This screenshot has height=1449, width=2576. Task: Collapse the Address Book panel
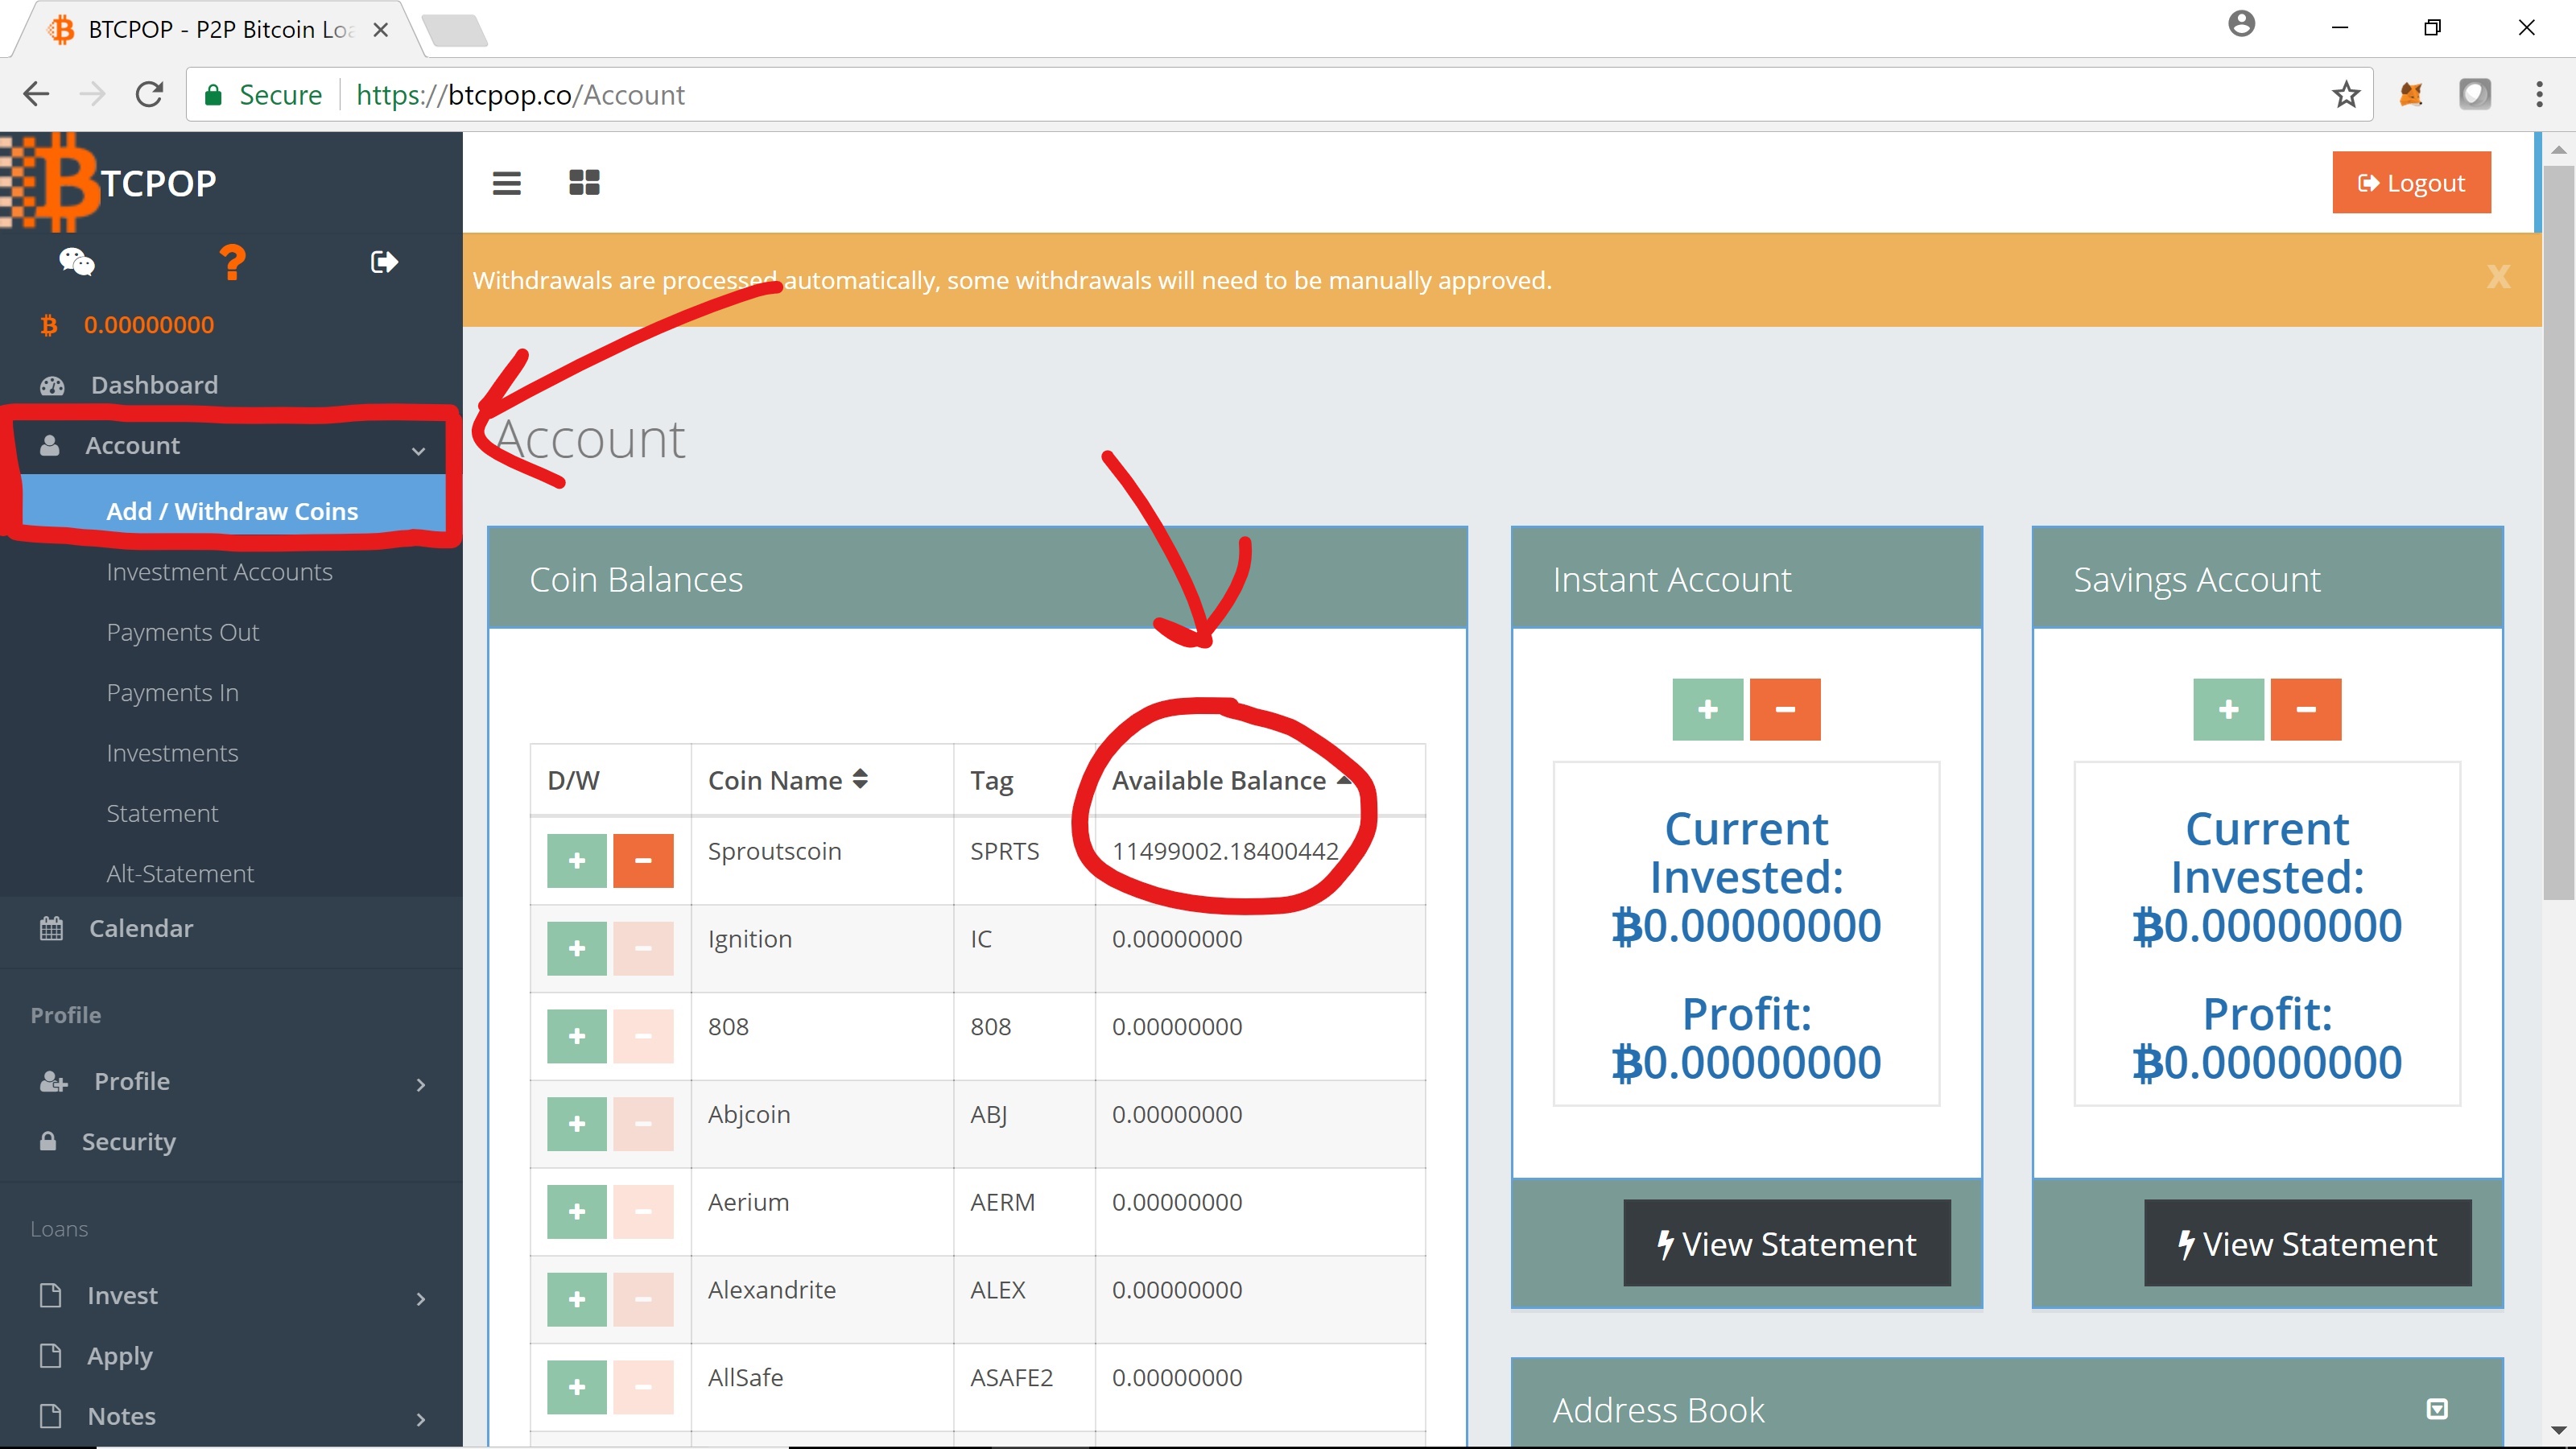pyautogui.click(x=2437, y=1409)
